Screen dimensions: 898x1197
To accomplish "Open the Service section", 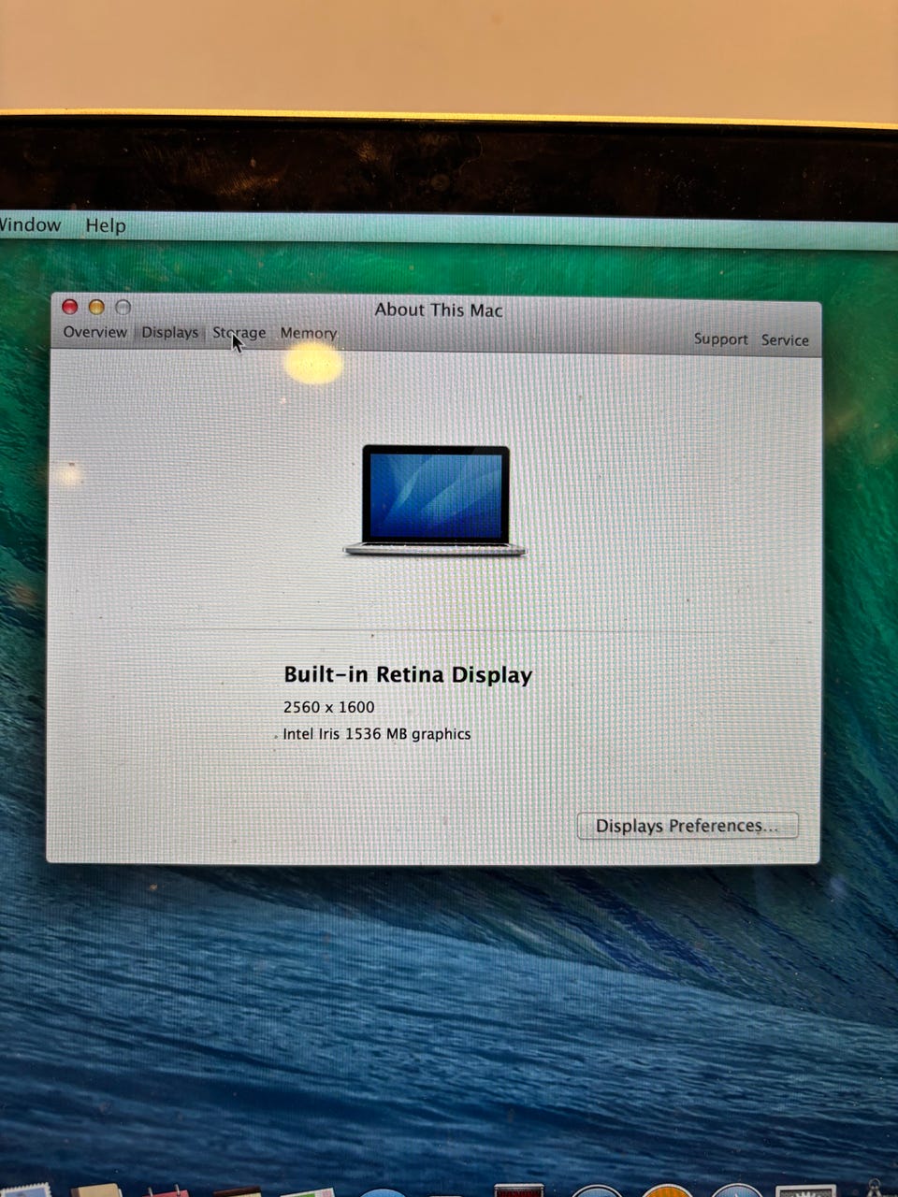I will [x=785, y=339].
